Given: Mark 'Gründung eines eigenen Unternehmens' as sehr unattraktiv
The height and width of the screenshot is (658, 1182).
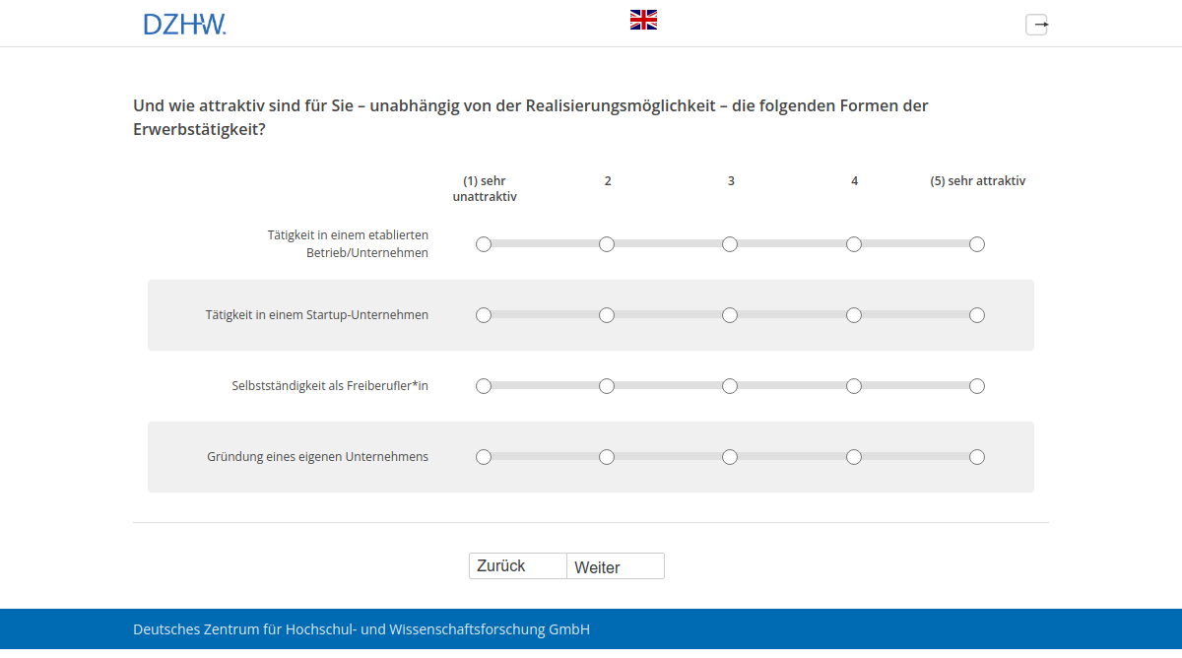Looking at the screenshot, I should 484,456.
